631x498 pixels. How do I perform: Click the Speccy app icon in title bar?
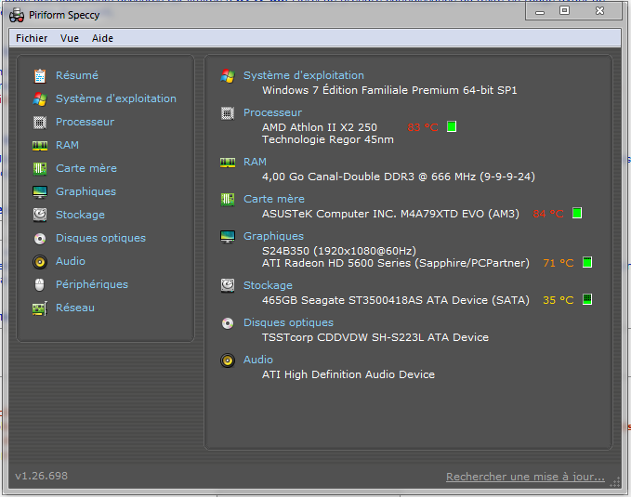17,15
